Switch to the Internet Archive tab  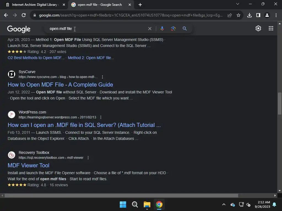coord(34,5)
